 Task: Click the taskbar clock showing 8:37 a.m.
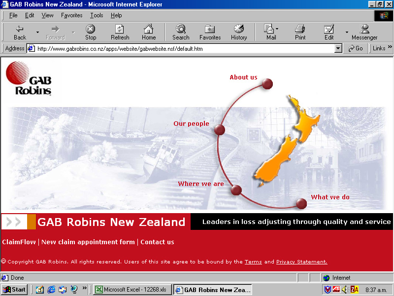point(376,290)
